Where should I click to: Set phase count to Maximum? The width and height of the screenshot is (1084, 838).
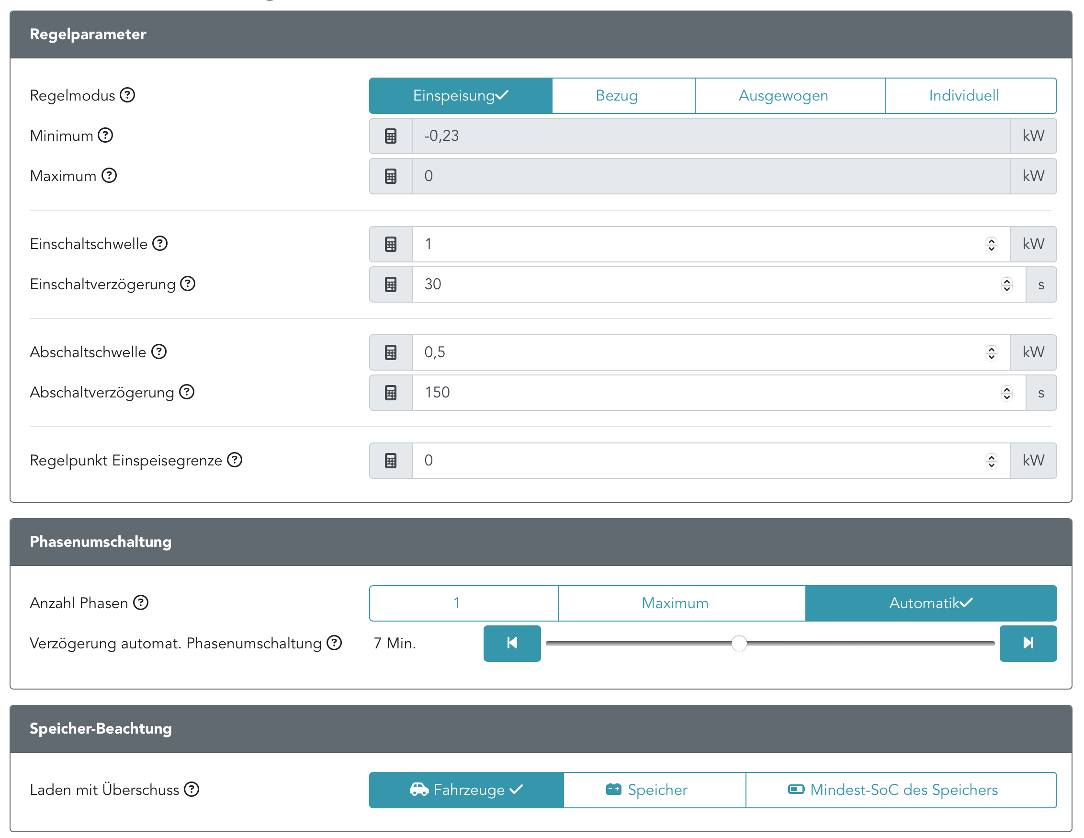(x=675, y=603)
